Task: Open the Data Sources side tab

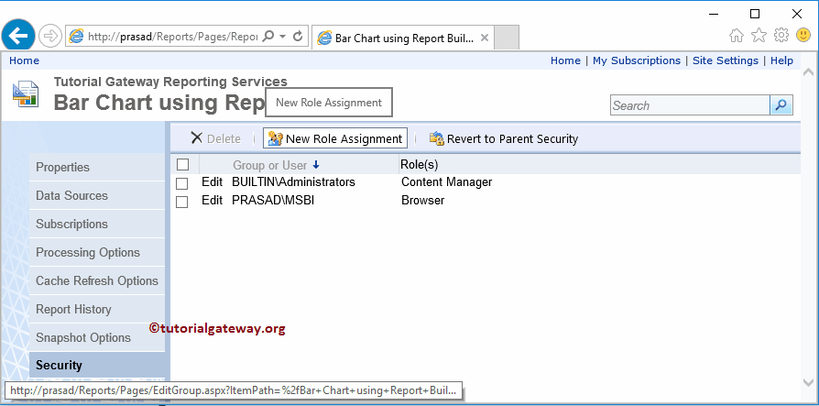Action: pos(97,195)
